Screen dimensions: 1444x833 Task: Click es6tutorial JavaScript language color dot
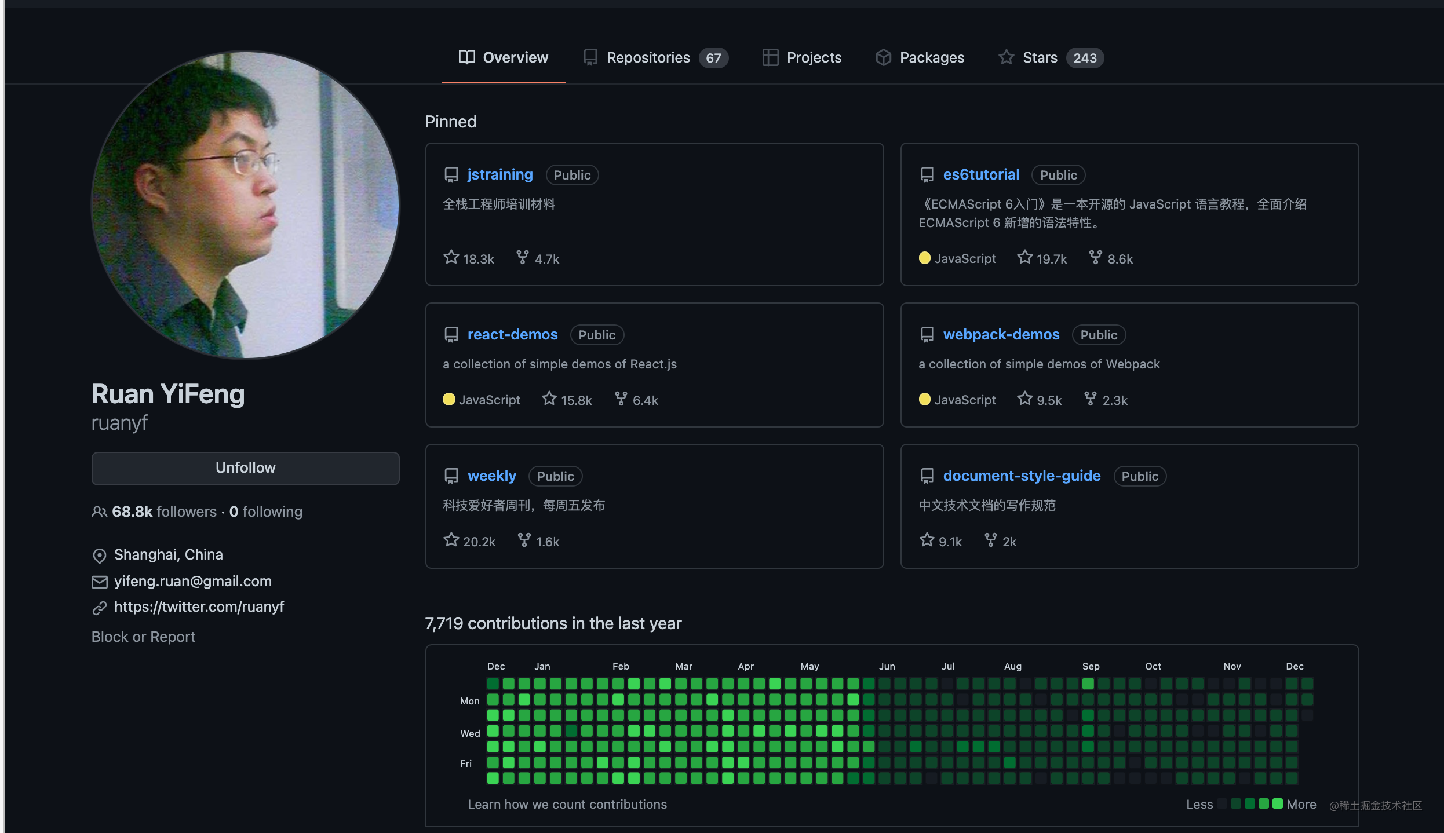pos(925,258)
